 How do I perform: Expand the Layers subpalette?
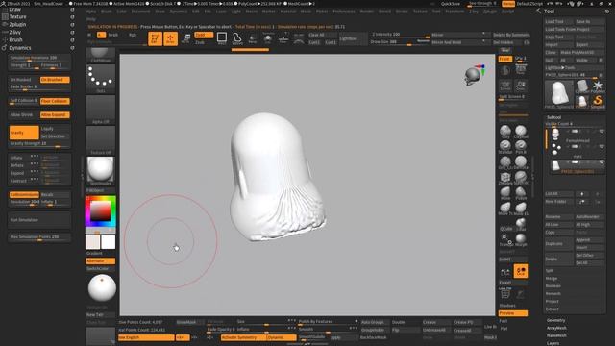[553, 343]
